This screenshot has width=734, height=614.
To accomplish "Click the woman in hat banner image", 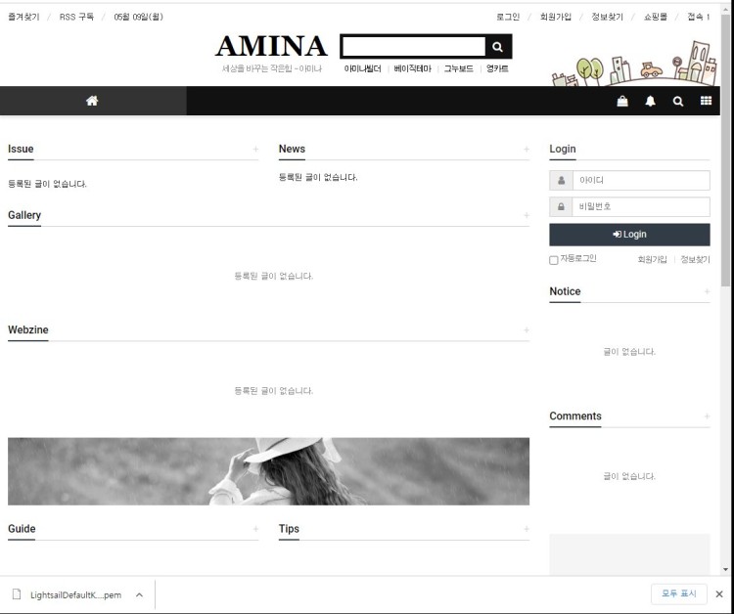I will [x=268, y=471].
